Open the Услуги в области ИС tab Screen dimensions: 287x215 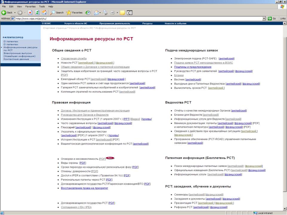76,23
